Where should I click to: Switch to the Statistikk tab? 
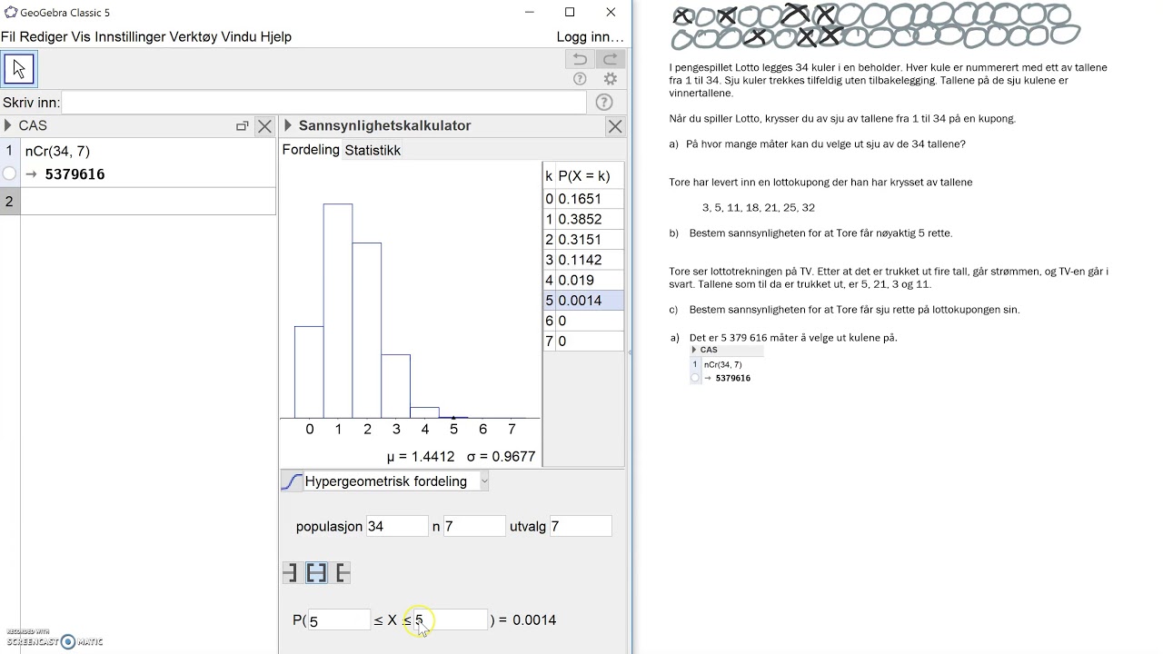coord(373,150)
